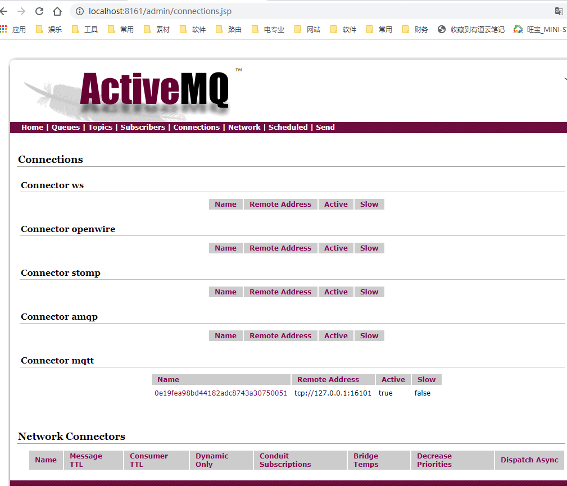Go to the Queues page
This screenshot has height=486, width=567.
(66, 128)
